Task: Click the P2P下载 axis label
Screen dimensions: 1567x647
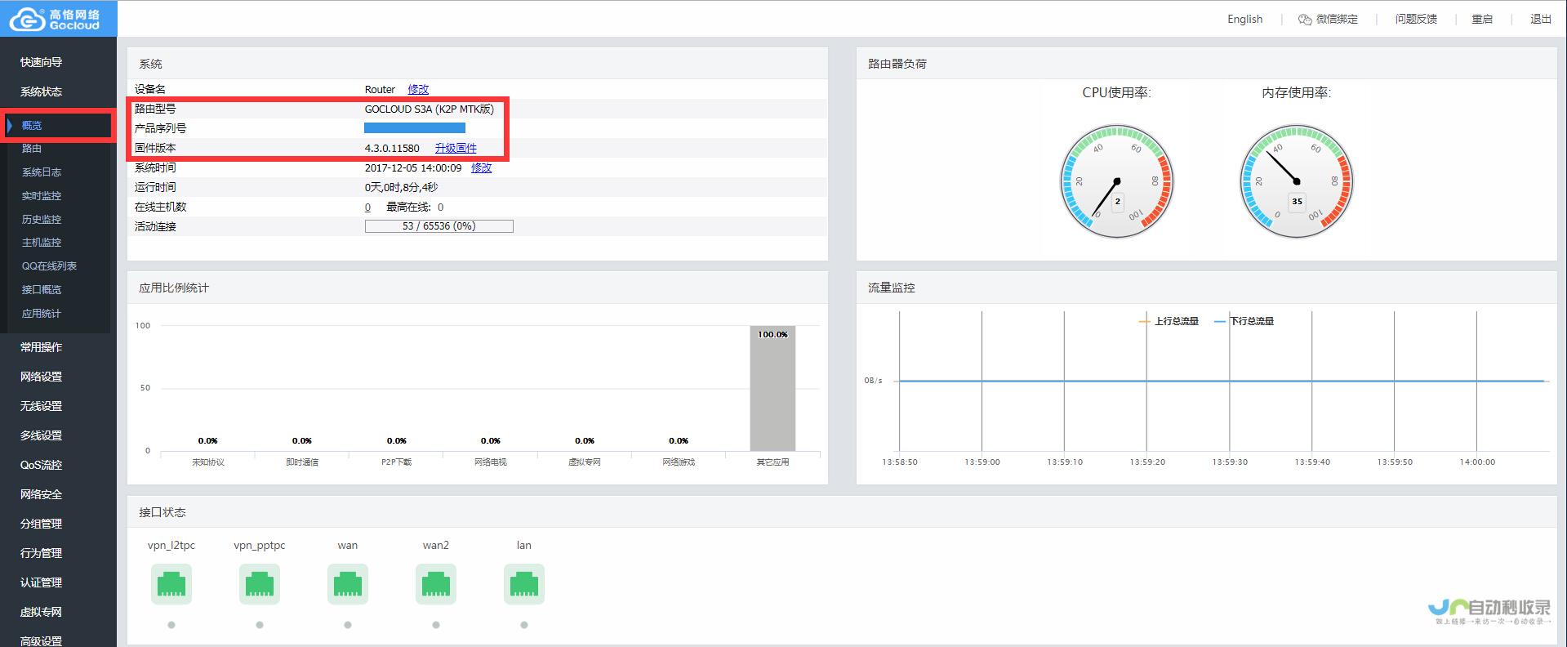Action: (x=397, y=462)
